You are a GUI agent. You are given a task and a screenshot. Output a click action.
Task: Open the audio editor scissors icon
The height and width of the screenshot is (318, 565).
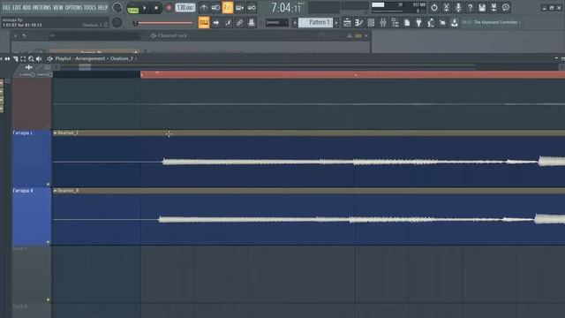pyautogui.click(x=446, y=8)
